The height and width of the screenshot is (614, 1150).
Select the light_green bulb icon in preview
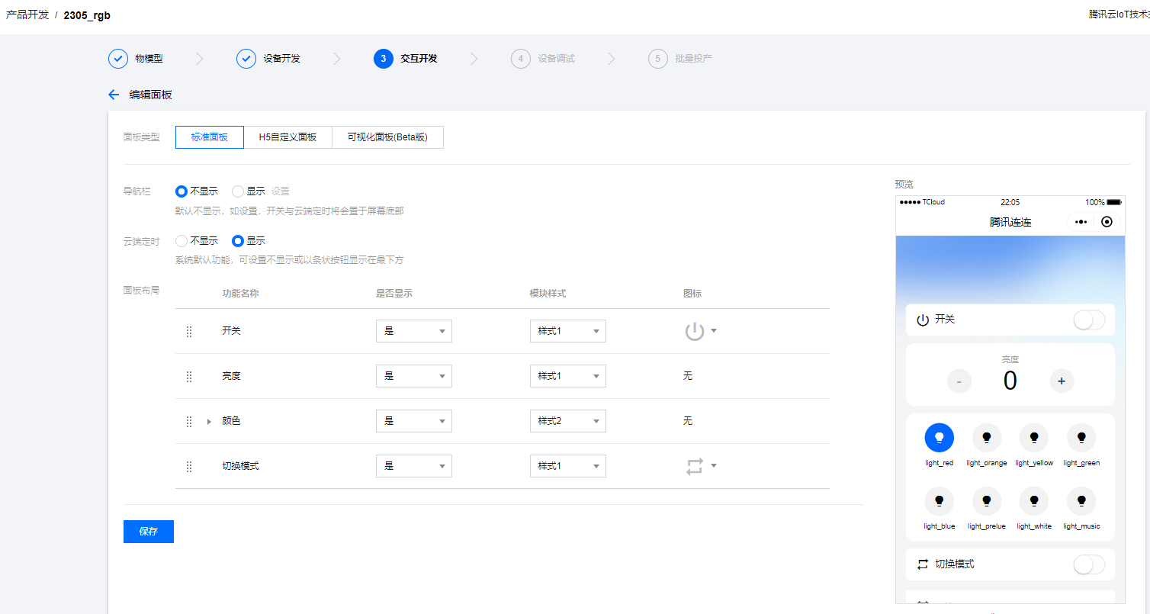pos(1081,437)
